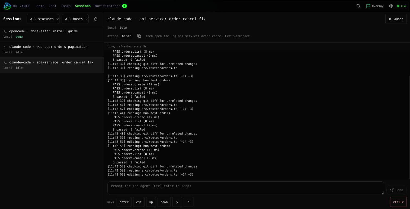This screenshot has width=410, height=209.
Task: Select opencode docs-site install guide session
Action: tap(52, 34)
